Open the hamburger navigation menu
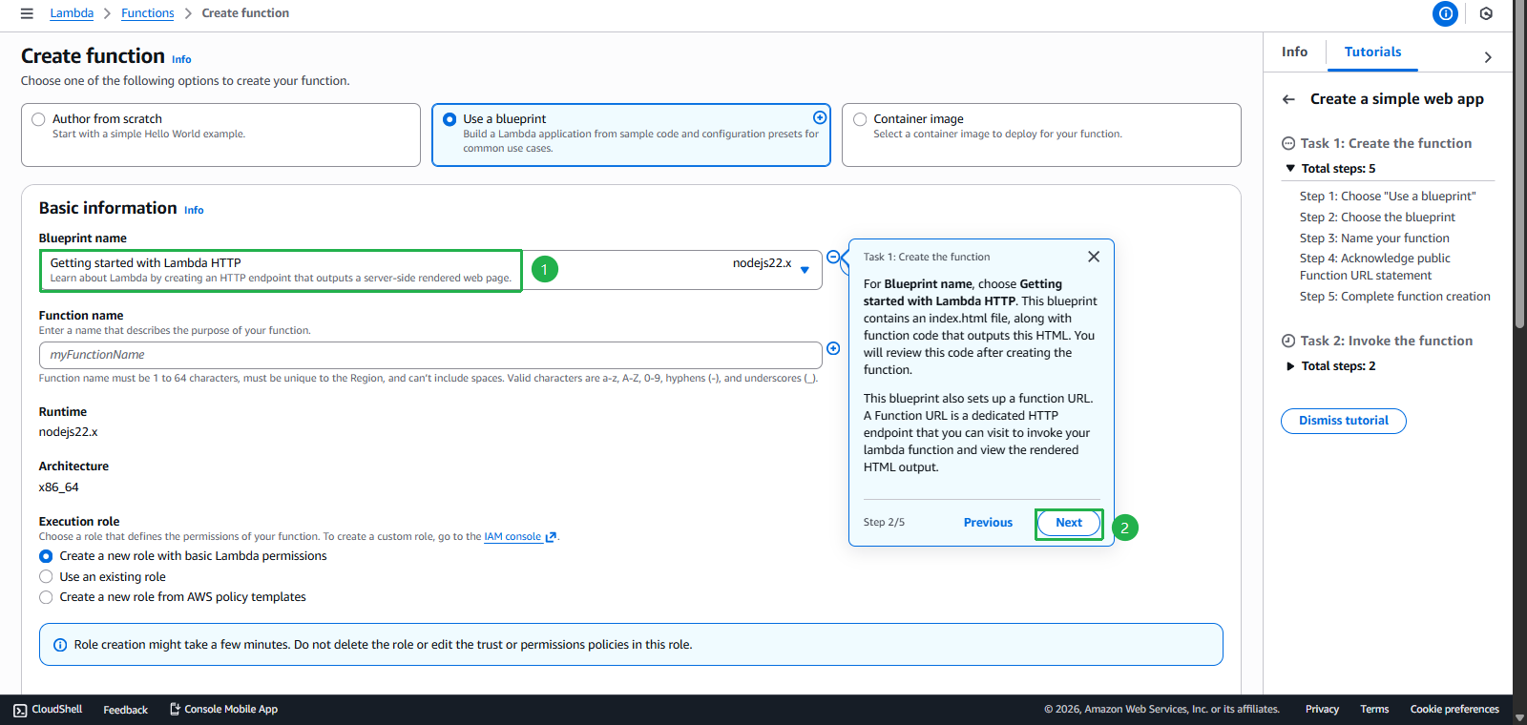1527x725 pixels. point(27,13)
